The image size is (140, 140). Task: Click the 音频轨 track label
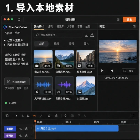coord(10,136)
